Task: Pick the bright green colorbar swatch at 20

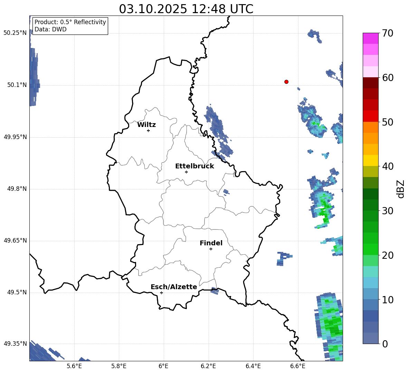Action: click(x=370, y=249)
